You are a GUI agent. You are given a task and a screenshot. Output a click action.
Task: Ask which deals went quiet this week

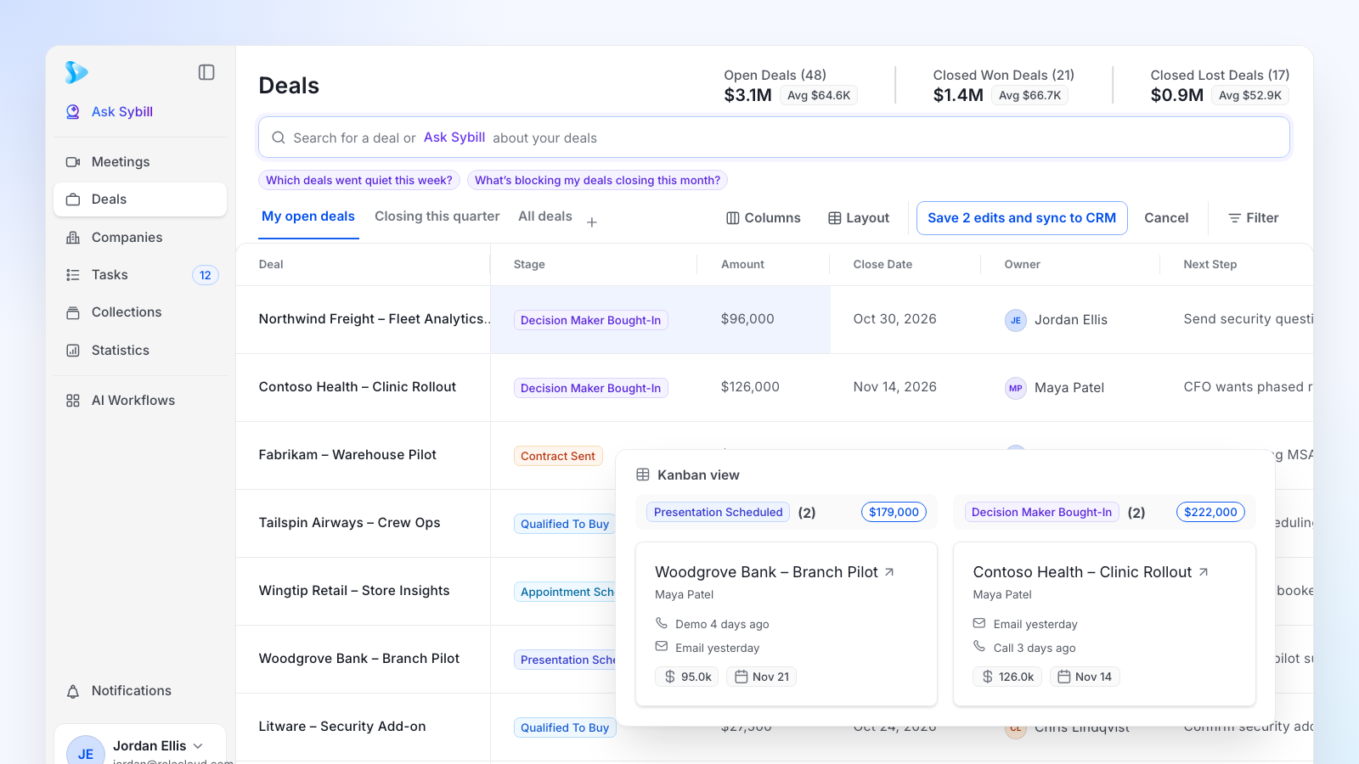pyautogui.click(x=359, y=180)
